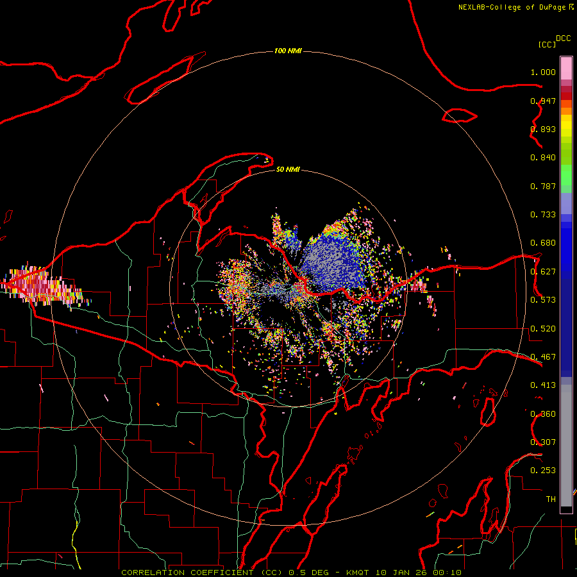This screenshot has height=577, width=577.
Task: Click the 0.680 scale value
Action: [x=543, y=243]
